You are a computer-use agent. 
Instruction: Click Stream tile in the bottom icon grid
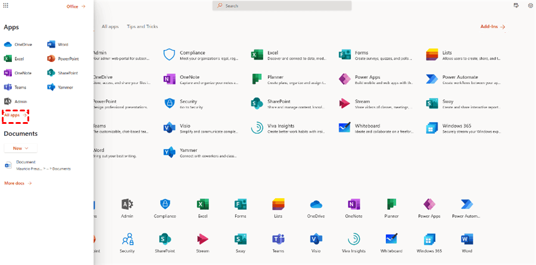(x=202, y=243)
